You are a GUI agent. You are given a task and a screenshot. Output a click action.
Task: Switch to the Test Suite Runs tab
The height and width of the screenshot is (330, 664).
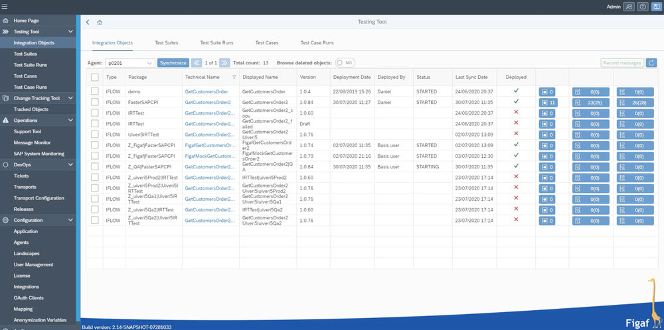pyautogui.click(x=217, y=42)
